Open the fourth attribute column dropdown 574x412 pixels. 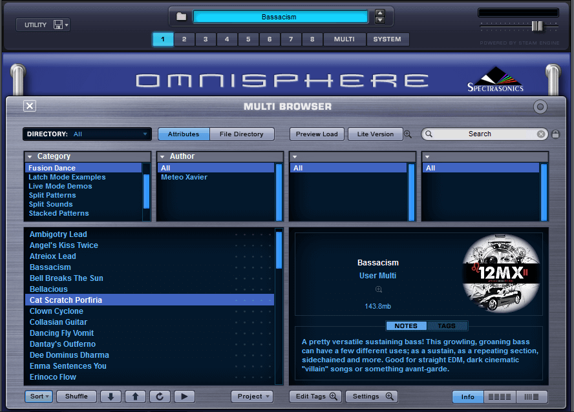[x=427, y=157]
